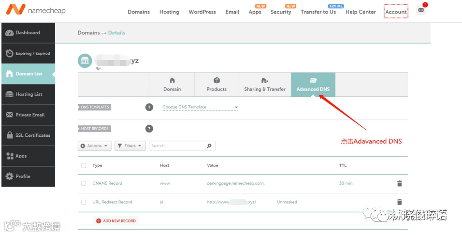Click the small tag icon under domain name
This screenshot has width=462, height=235.
tap(99, 68)
